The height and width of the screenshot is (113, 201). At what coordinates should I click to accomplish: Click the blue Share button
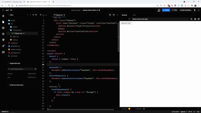pyautogui.click(x=166, y=10)
